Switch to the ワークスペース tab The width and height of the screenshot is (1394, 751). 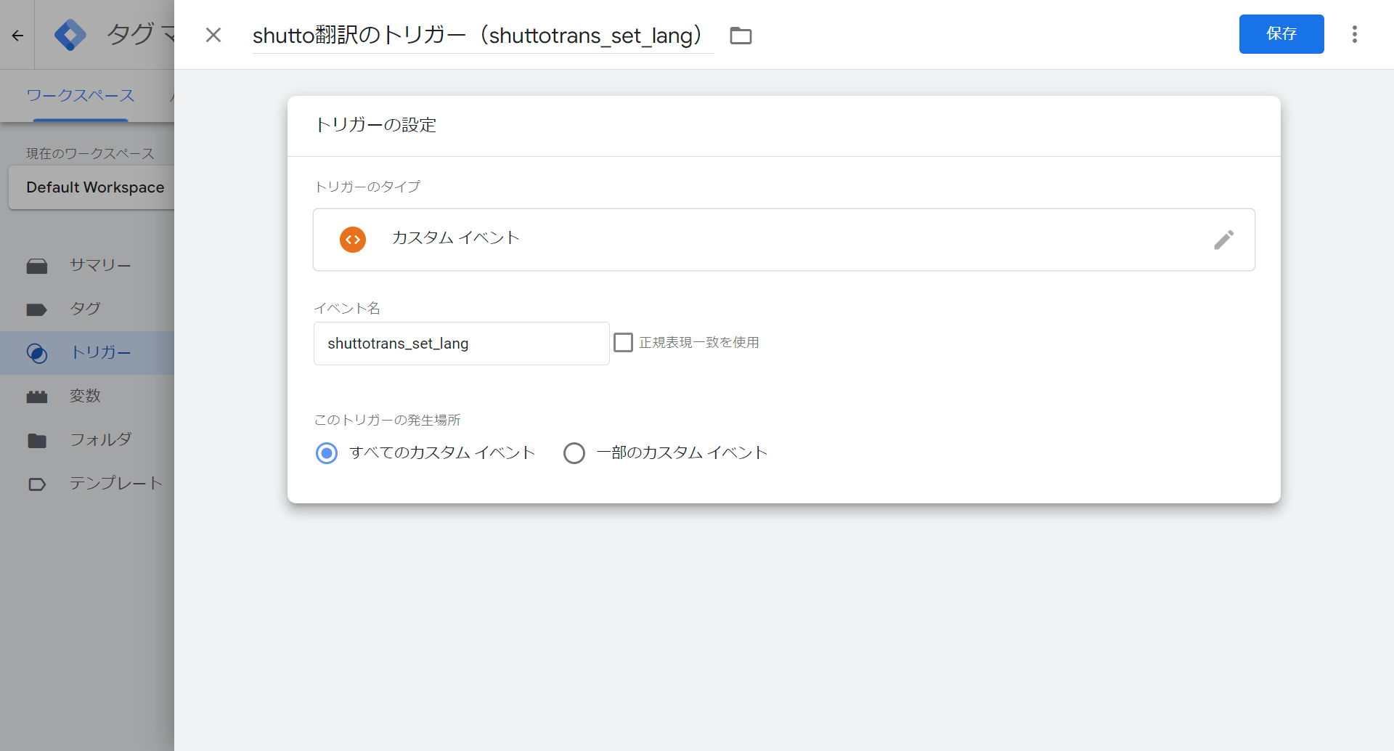[x=81, y=96]
